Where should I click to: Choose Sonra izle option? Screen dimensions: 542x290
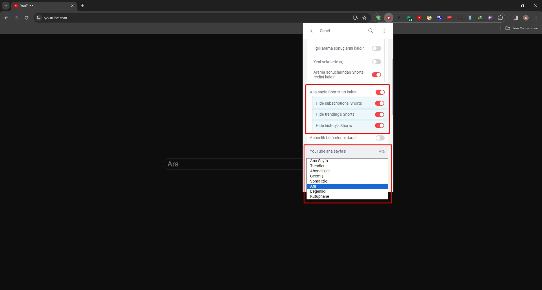(347, 181)
